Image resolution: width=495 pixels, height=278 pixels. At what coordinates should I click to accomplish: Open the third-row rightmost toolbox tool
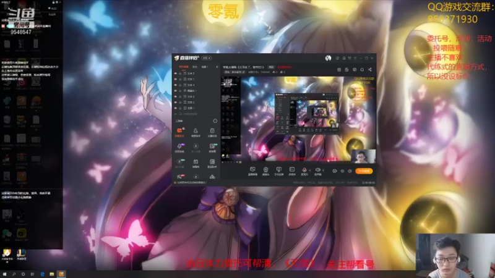pos(212,163)
